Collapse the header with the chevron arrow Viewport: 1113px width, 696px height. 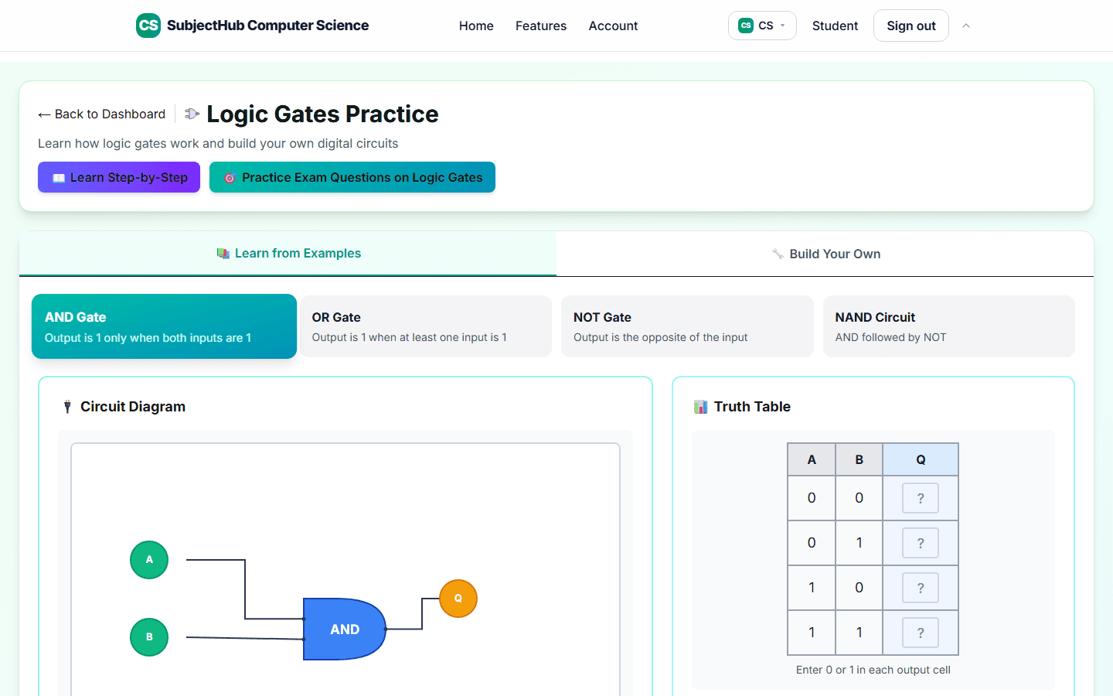click(966, 26)
